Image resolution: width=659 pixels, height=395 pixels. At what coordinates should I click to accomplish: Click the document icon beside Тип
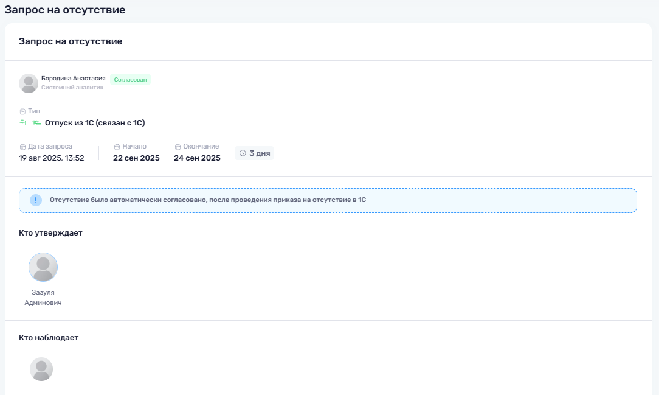pos(22,111)
